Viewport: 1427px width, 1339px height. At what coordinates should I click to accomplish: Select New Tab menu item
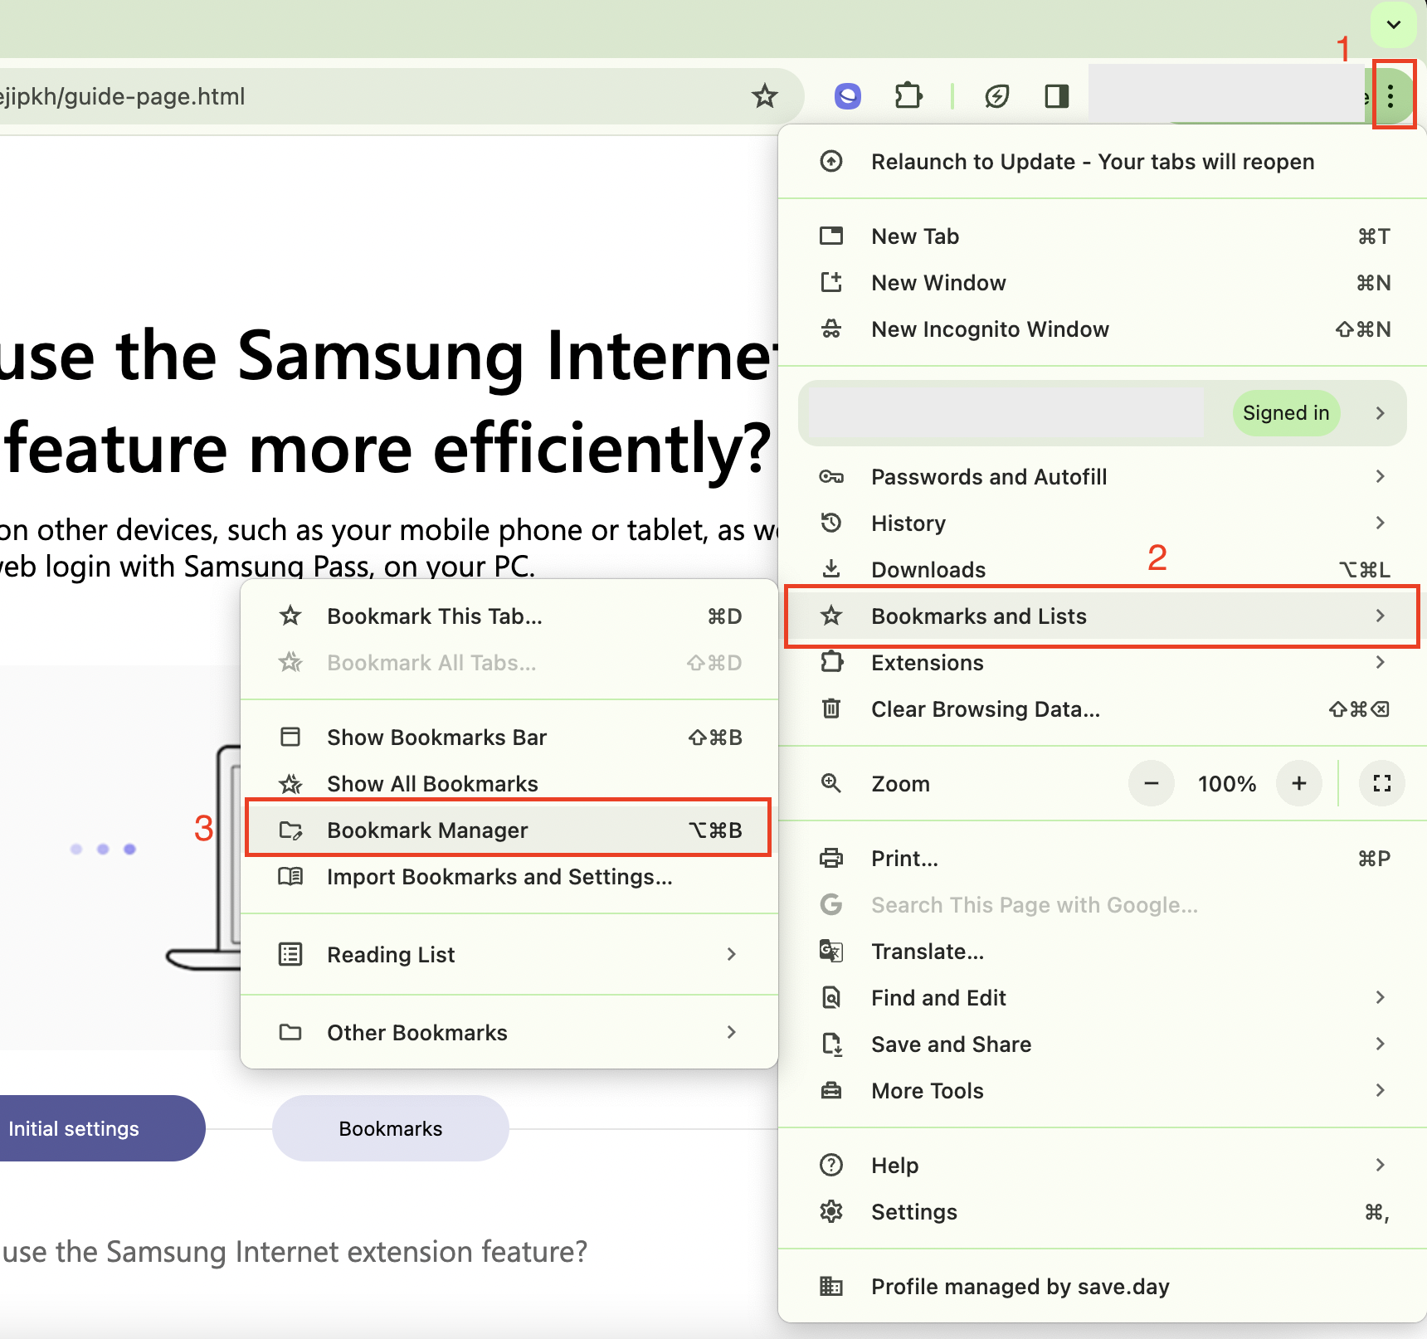(x=1102, y=236)
